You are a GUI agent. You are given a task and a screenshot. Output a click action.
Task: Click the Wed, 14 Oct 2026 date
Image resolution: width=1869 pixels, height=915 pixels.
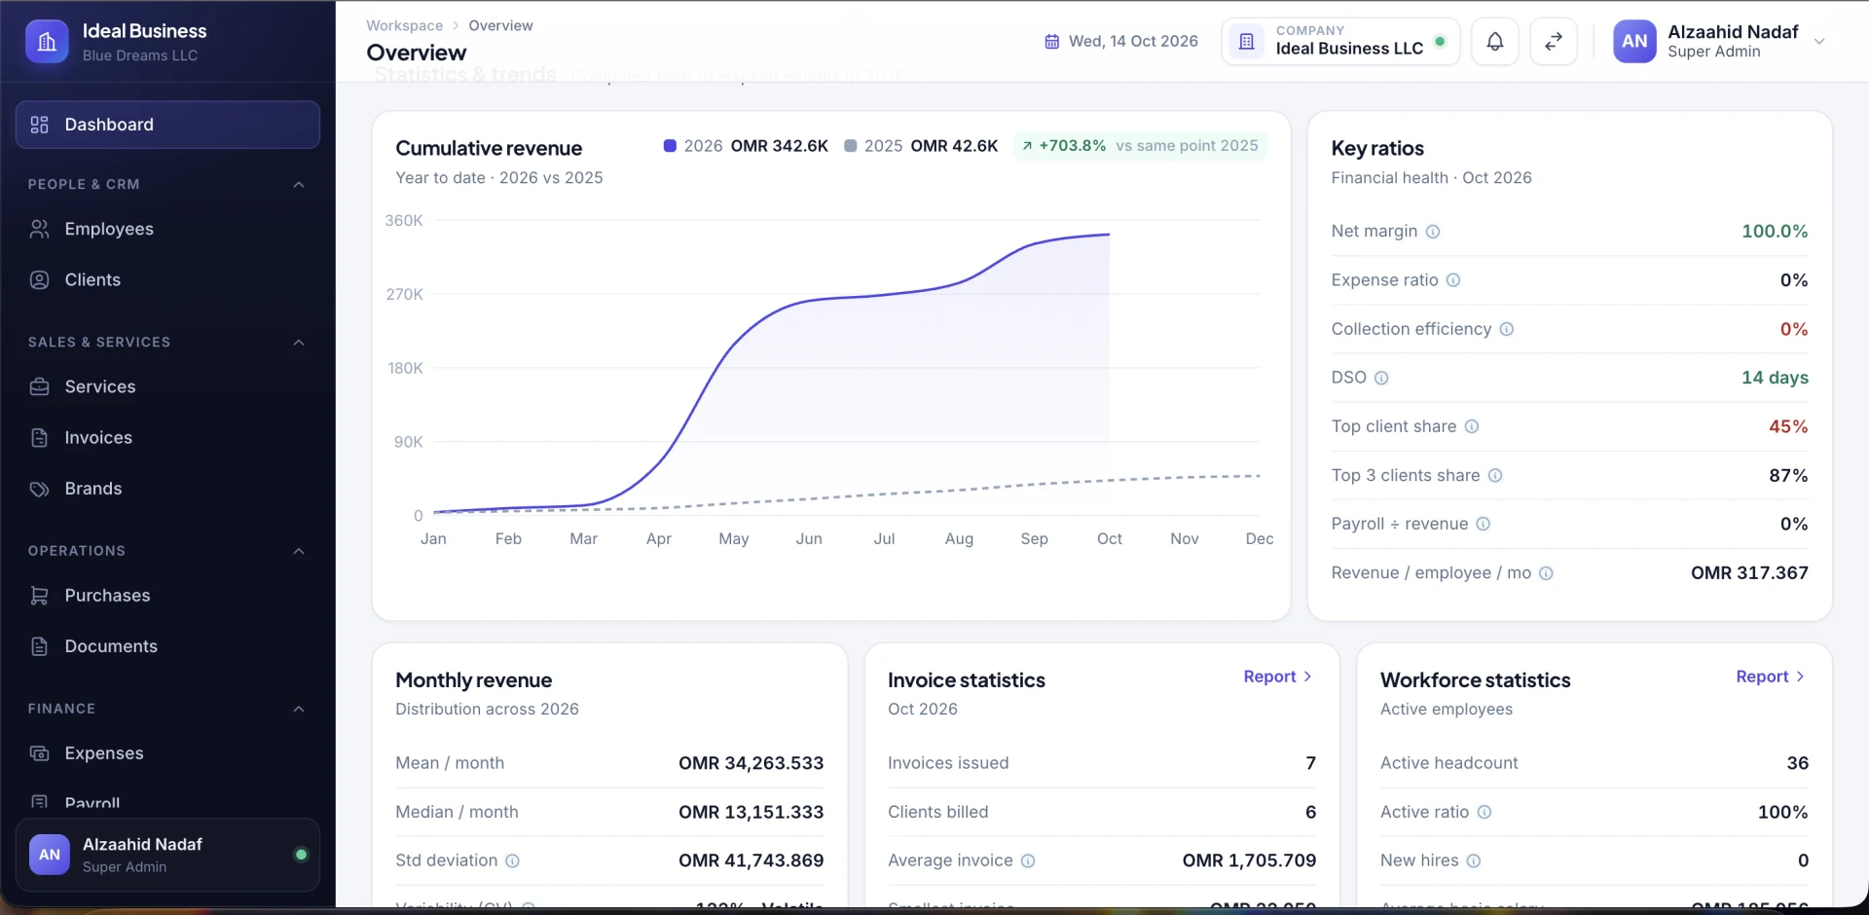1133,42
